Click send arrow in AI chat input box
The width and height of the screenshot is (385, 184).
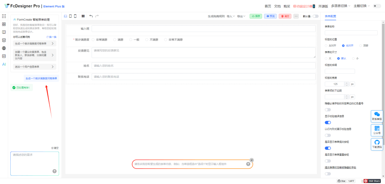point(55,171)
